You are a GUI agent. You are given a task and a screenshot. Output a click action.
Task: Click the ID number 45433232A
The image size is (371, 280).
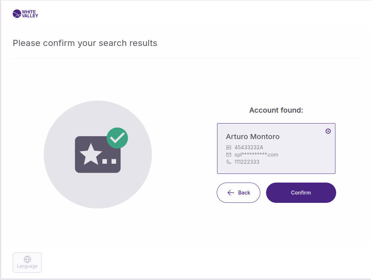tap(249, 147)
